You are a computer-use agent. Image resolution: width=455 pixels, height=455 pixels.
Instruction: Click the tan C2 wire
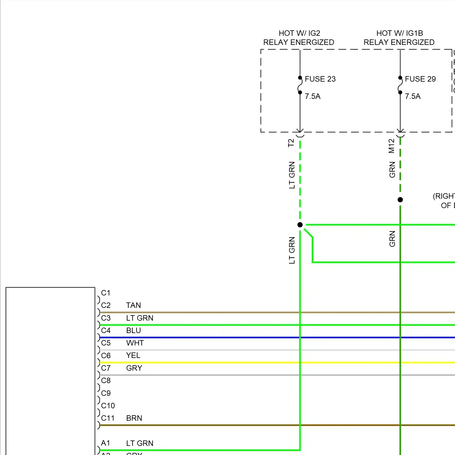197,312
